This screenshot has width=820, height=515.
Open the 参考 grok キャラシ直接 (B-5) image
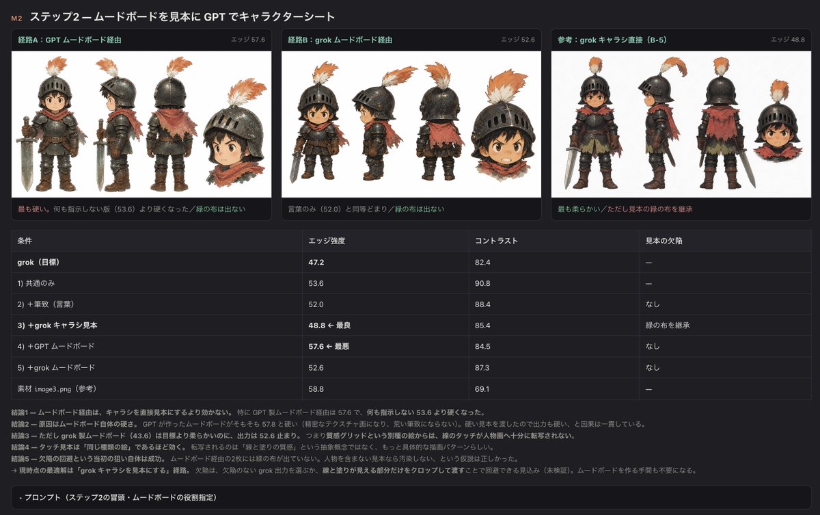[681, 124]
